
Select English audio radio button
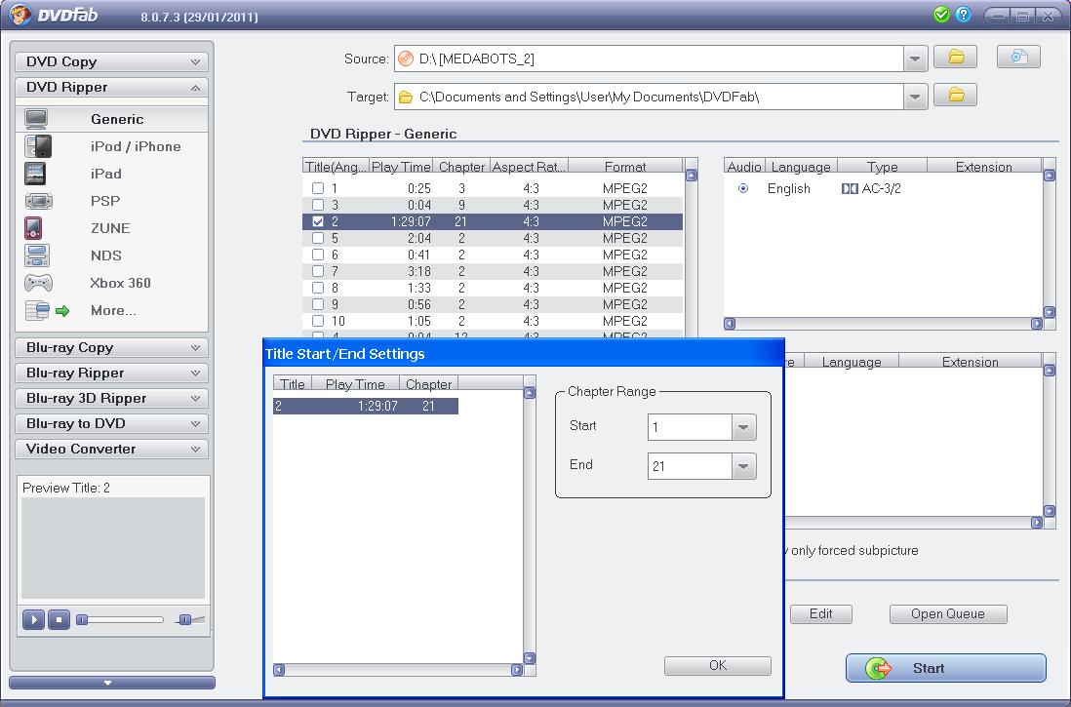tap(743, 188)
